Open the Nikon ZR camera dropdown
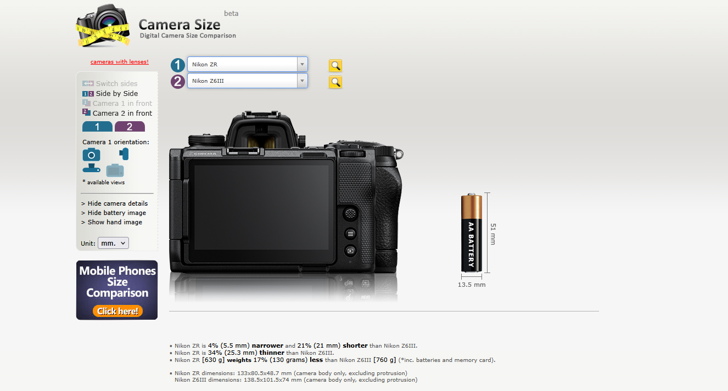 247,64
